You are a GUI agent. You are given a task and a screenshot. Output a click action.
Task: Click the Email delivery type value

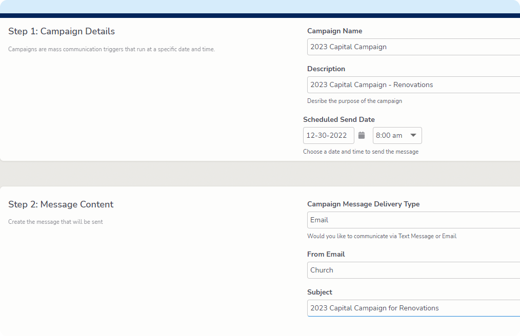pos(319,220)
